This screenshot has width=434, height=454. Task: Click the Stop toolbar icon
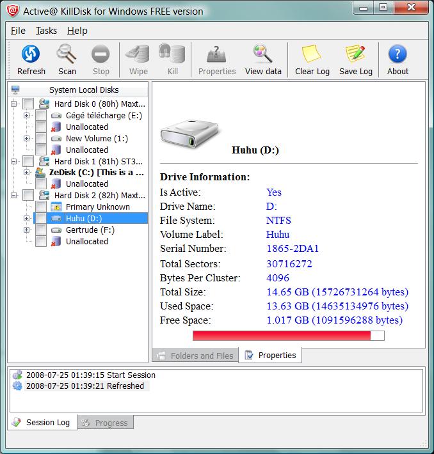pos(100,54)
